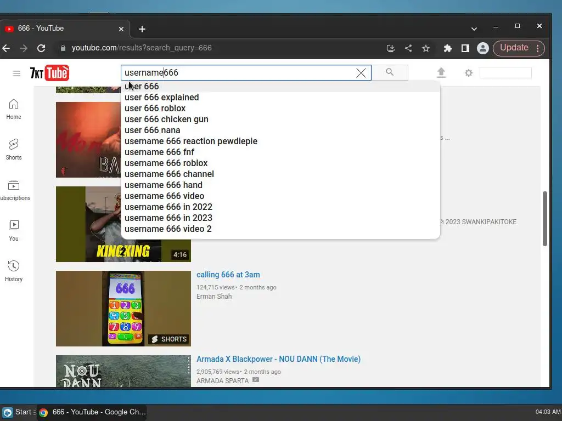Click the search field containing 'username666'
Viewport: 562px width, 421px height.
click(x=246, y=73)
